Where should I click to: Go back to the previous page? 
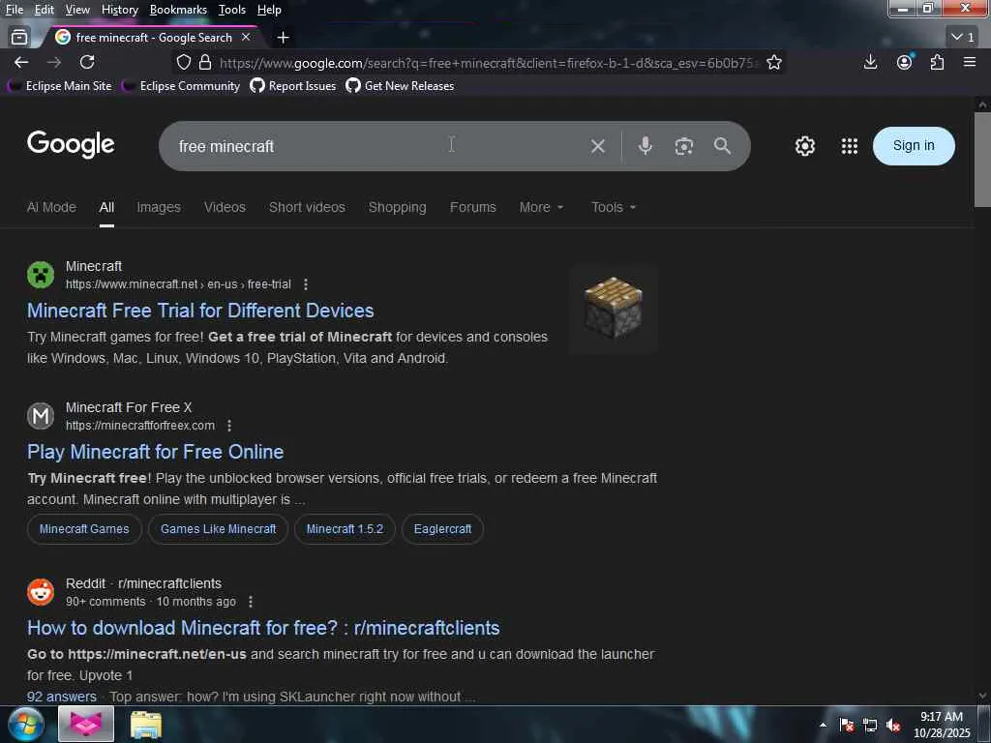click(x=21, y=62)
